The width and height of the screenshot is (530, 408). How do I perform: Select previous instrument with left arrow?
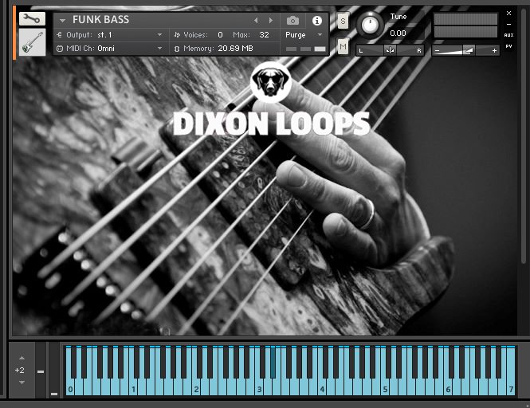click(255, 20)
